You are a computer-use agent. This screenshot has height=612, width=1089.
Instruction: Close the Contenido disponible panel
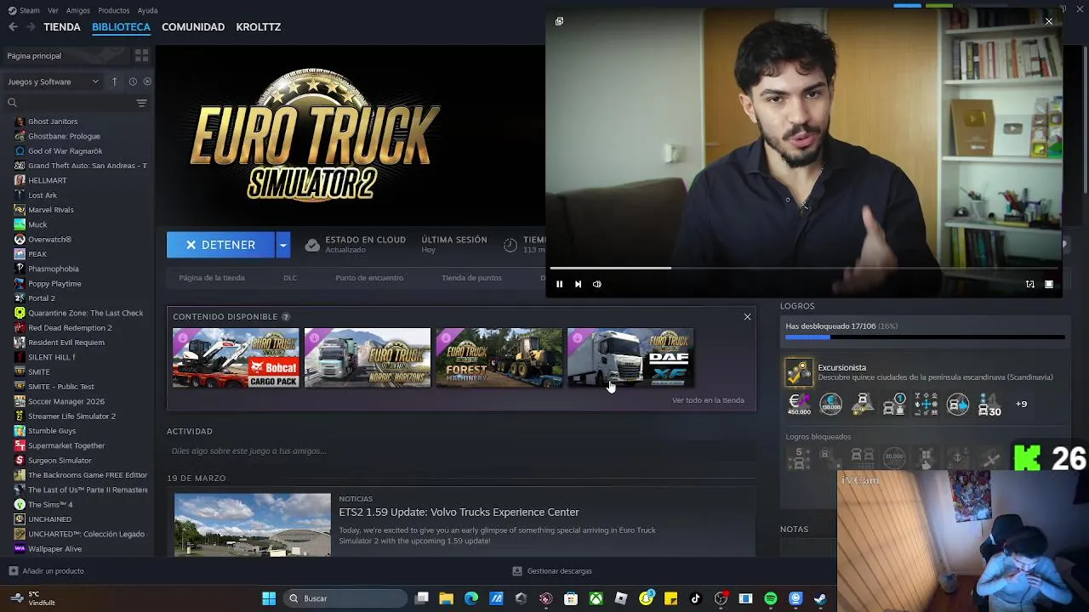pyautogui.click(x=747, y=317)
